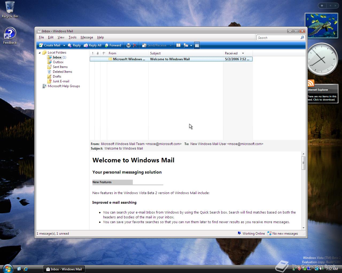Click the No new messages status icon
The height and width of the screenshot is (273, 342).
[x=269, y=234]
